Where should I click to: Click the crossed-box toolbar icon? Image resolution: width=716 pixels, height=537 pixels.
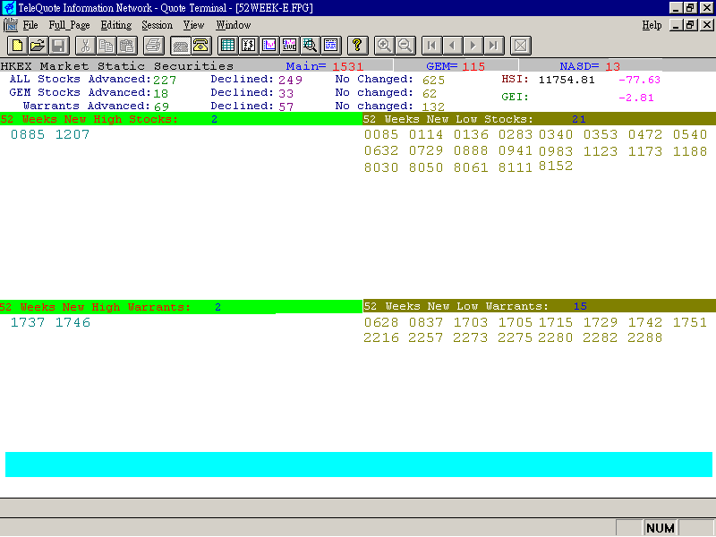click(521, 46)
